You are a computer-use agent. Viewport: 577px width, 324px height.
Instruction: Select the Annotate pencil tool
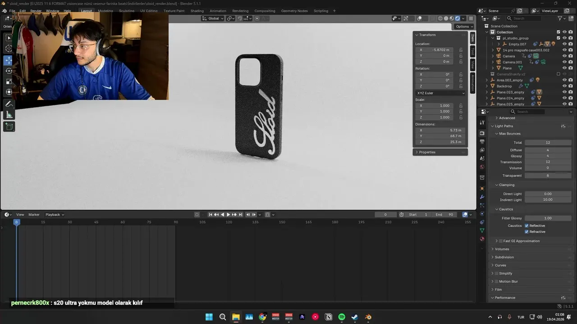coord(9,104)
